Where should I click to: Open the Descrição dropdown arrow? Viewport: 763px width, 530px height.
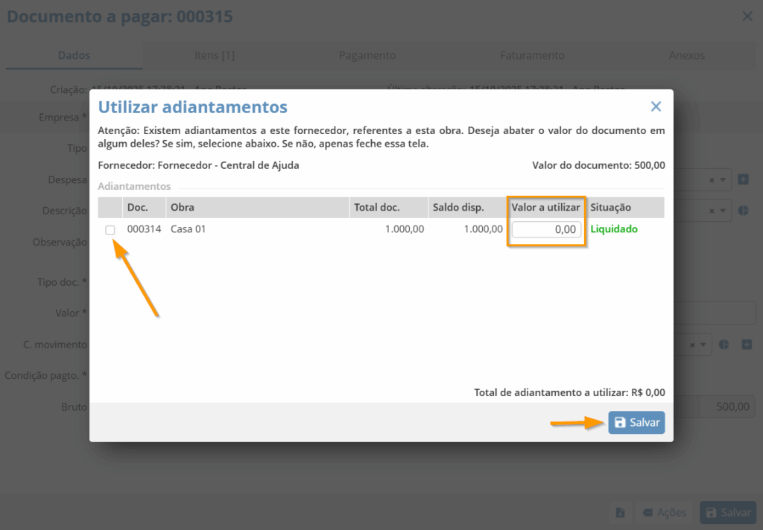723,211
